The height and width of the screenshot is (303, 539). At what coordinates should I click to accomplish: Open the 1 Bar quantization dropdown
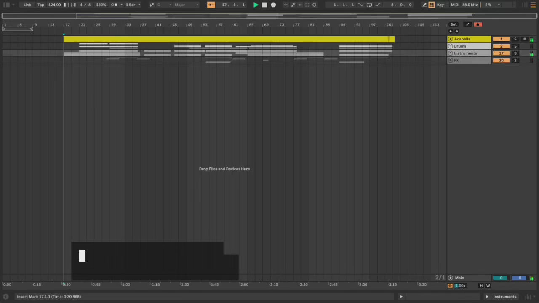pos(133,5)
